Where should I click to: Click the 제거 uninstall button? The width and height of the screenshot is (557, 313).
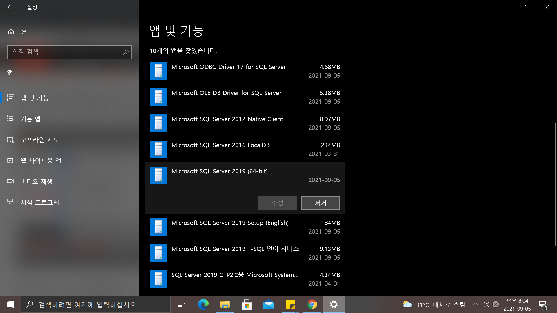pos(321,203)
